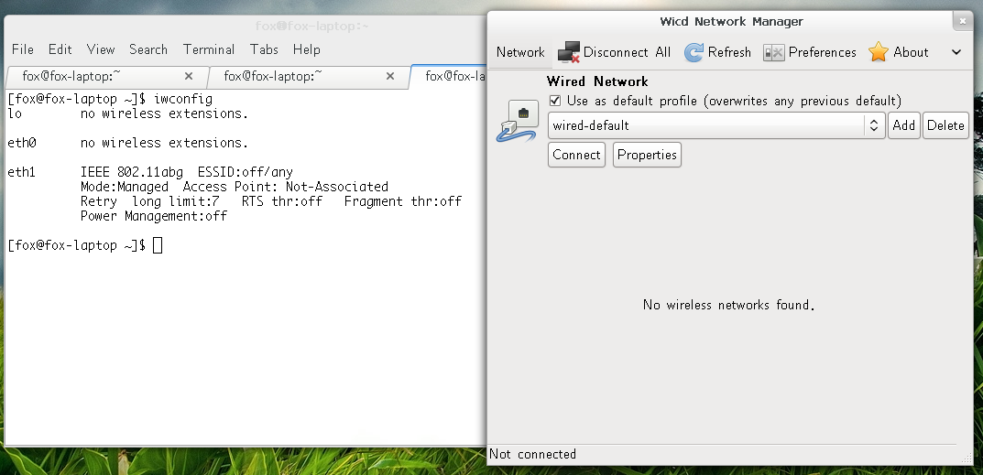The image size is (983, 475).
Task: Close the Wicd Network Manager window
Action: (962, 21)
